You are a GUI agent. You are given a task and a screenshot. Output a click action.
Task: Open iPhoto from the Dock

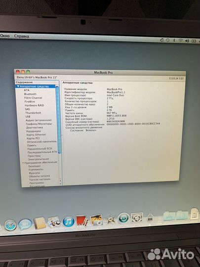(x=96, y=220)
